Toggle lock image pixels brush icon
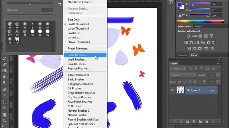Image resolution: width=229 pixels, height=128 pixels. [185, 82]
